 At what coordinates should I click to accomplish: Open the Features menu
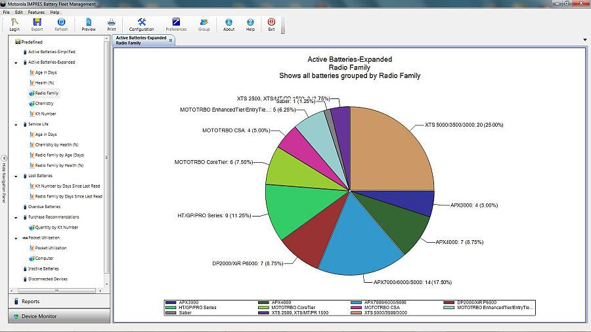click(36, 12)
